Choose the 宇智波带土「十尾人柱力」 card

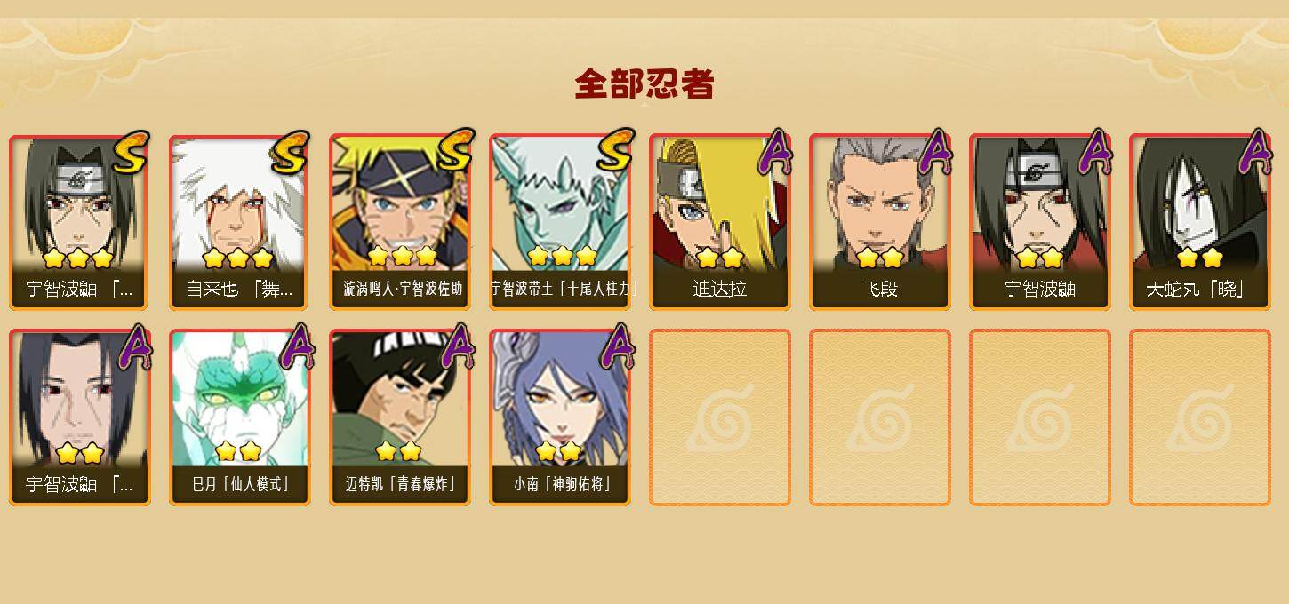coord(559,222)
